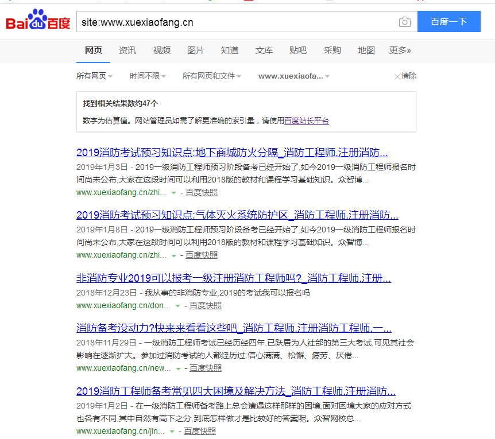Screen dimensions: 495x439
Task: Click the 2019年1月3日 result snippet
Action: pyautogui.click(x=246, y=173)
